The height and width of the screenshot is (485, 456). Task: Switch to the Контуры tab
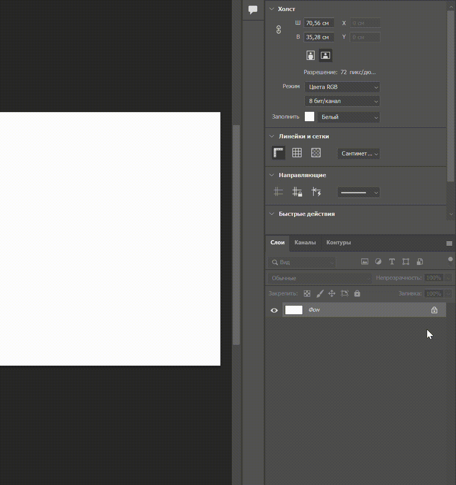point(339,242)
